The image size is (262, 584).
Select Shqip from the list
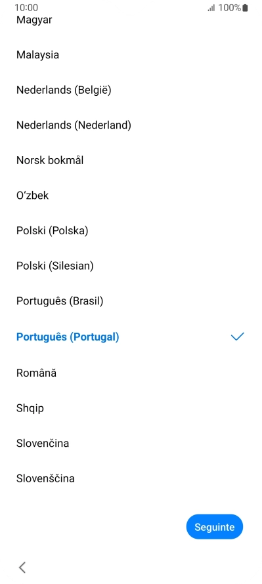[x=131, y=408]
